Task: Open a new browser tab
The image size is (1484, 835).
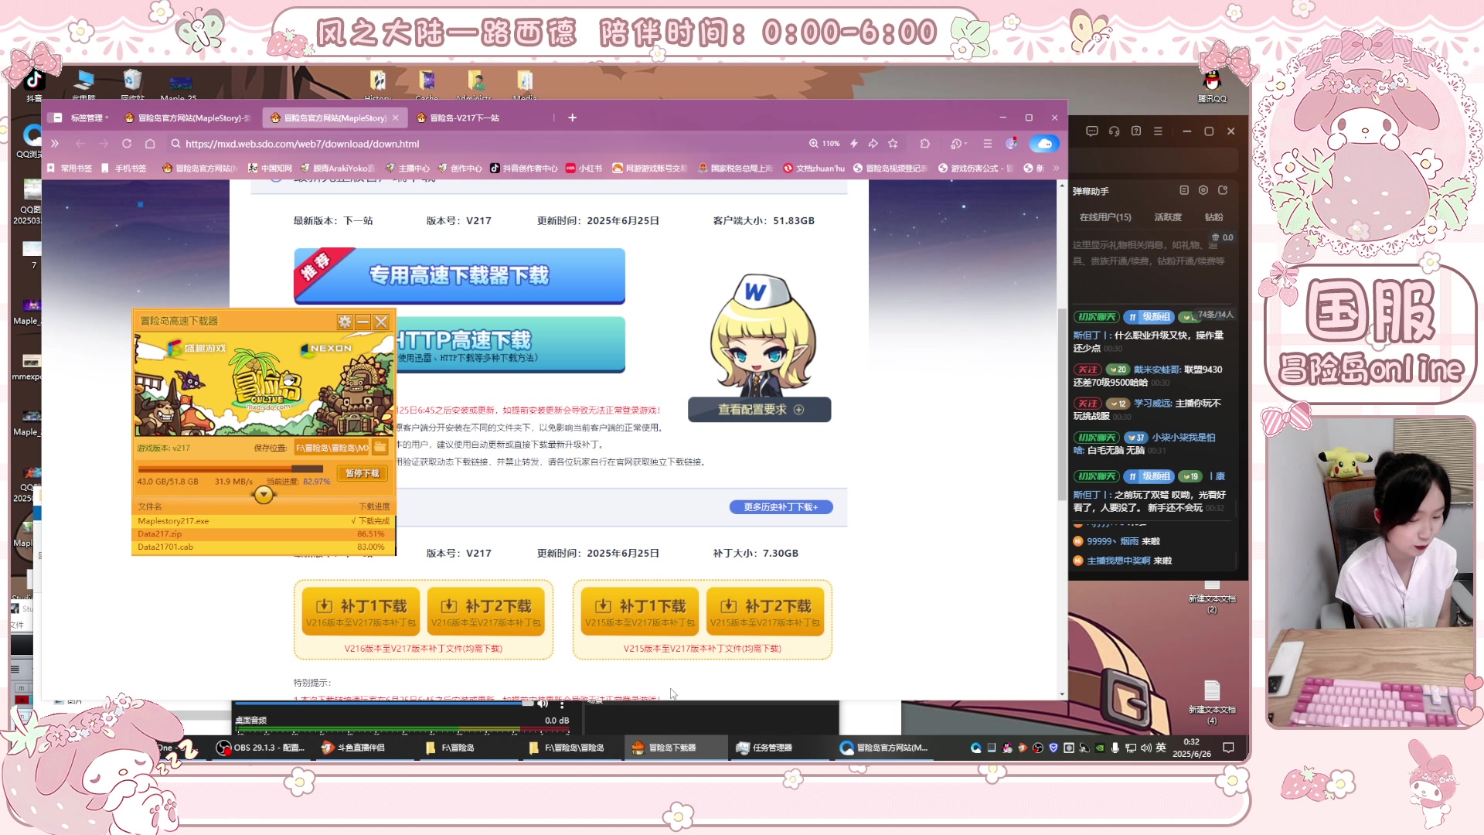Action: [x=572, y=118]
